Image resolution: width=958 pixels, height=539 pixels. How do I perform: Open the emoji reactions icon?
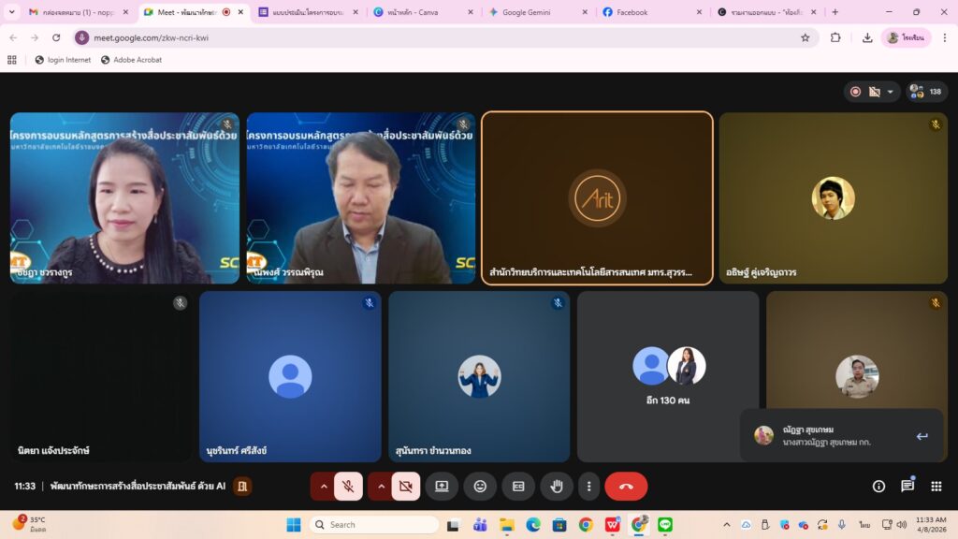pos(480,487)
